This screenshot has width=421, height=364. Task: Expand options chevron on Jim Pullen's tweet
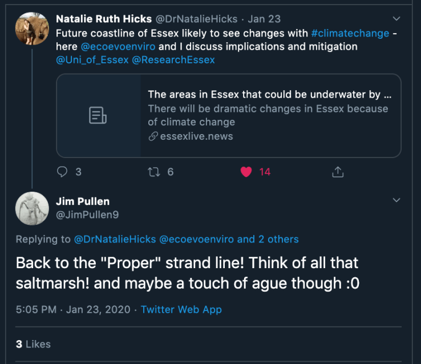coord(397,200)
